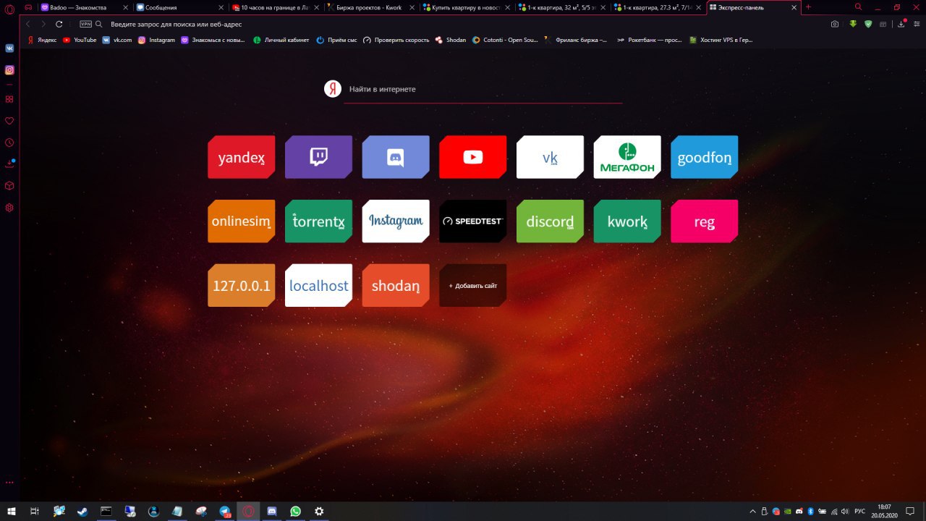Open the Instagram speed dial tile
The image size is (926, 521).
click(396, 221)
